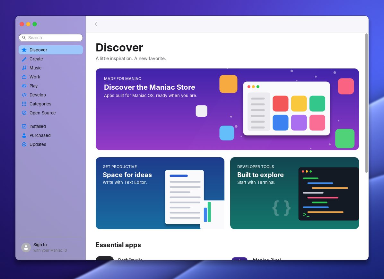This screenshot has width=384, height=279.
Task: Switch to the Music section
Action: click(35, 68)
